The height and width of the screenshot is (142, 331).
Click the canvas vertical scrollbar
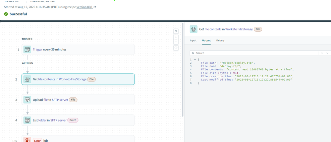click(183, 69)
